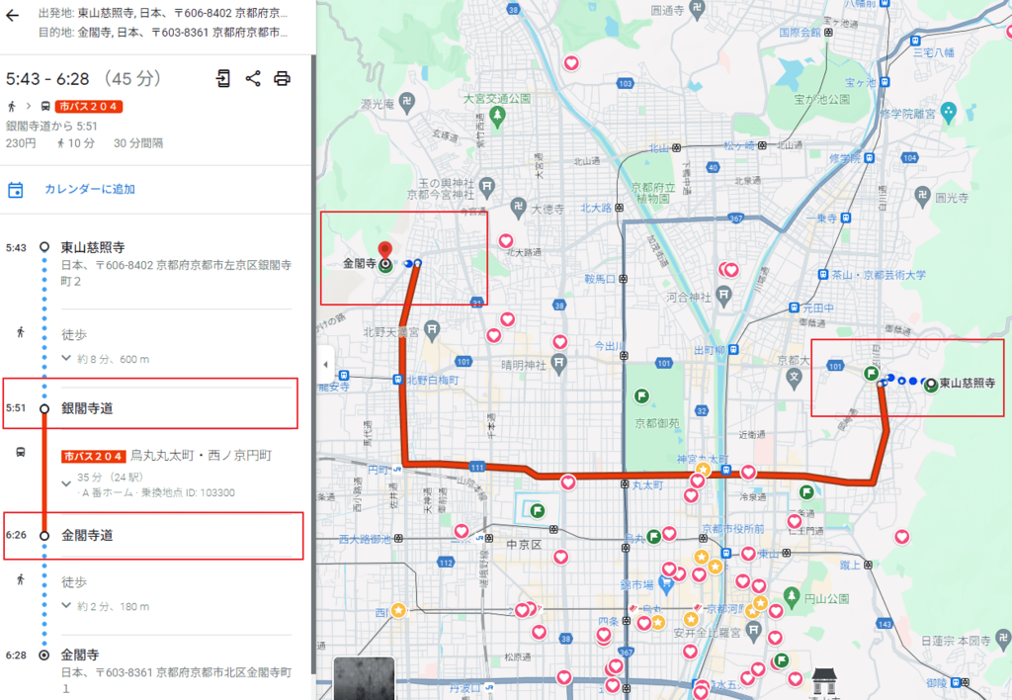
Task: Click the red 金閣寺 destination pin
Action: [384, 250]
